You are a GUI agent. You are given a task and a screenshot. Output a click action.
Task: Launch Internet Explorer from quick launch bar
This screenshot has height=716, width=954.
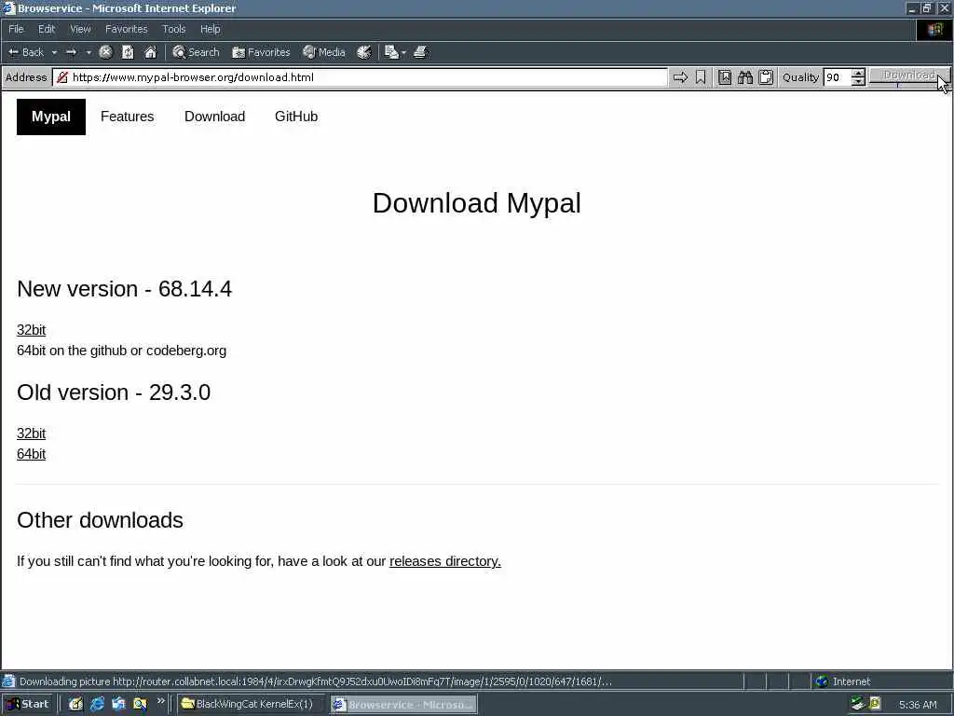97,705
